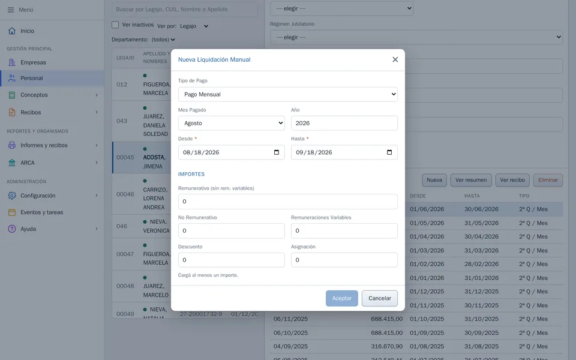Open the Desde date picker calendar icon
576x360 pixels.
point(277,152)
